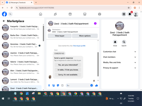Open Windows Task View

pos(9,99)
